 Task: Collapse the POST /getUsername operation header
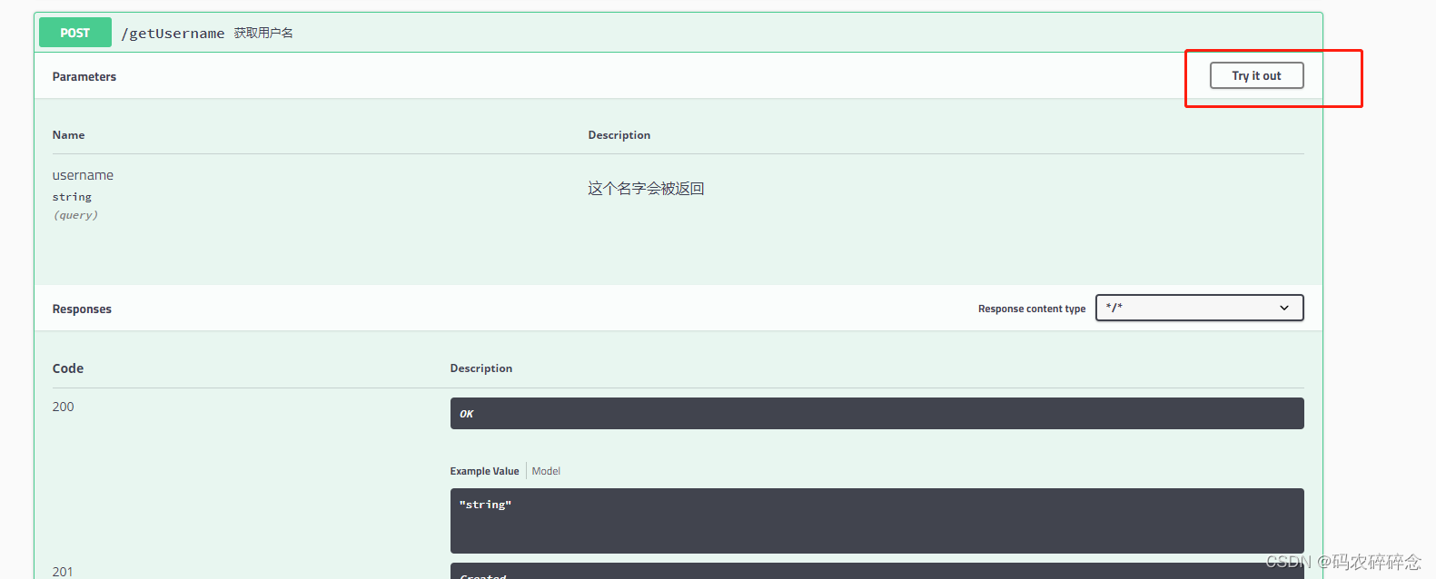[x=678, y=33]
